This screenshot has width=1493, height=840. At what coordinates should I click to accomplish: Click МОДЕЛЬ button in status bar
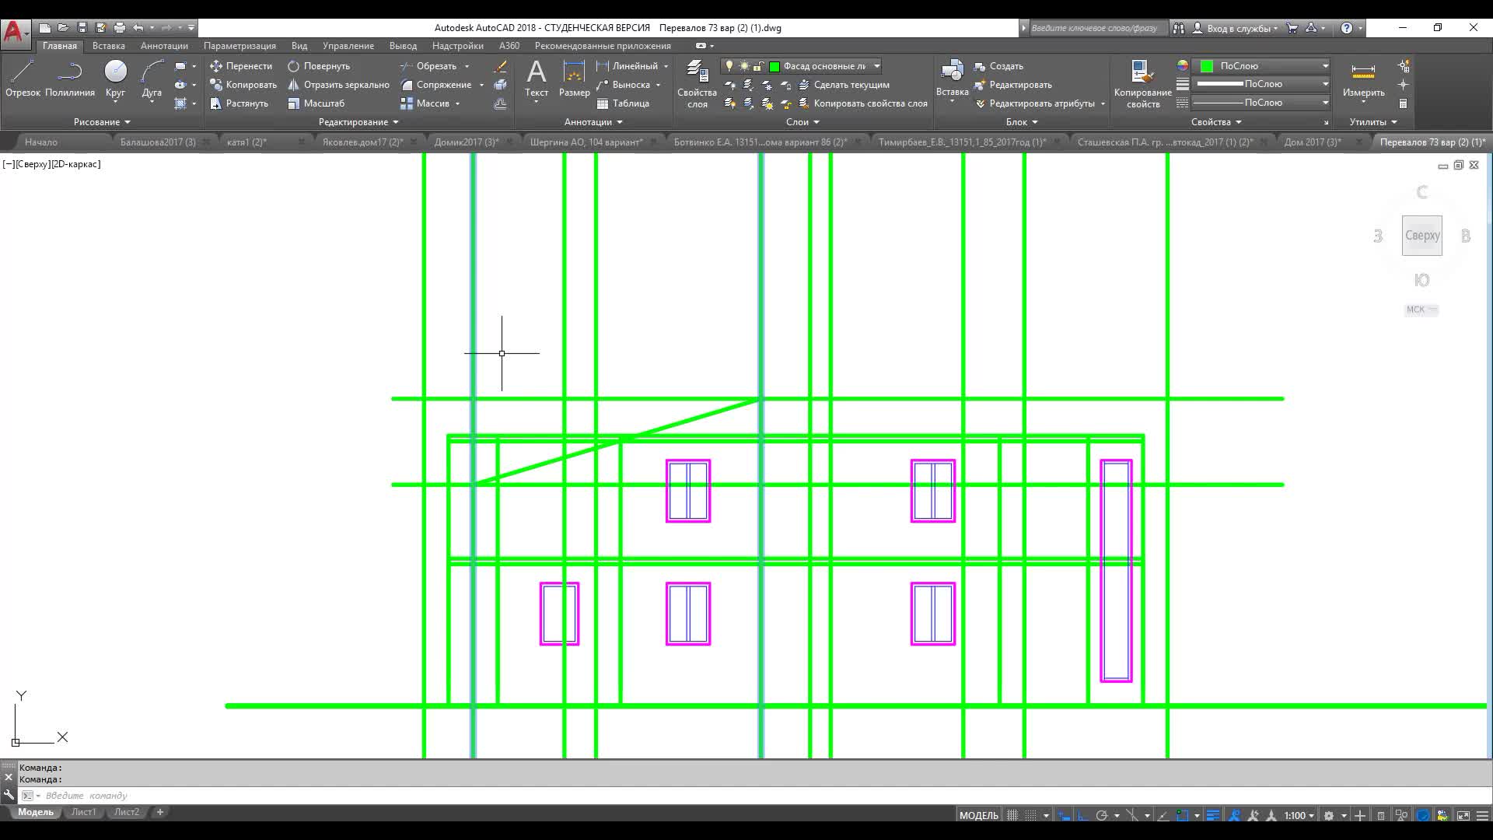(978, 815)
